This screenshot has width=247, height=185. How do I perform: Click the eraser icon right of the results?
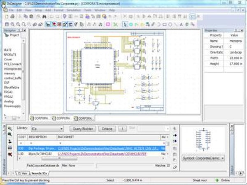175,167
